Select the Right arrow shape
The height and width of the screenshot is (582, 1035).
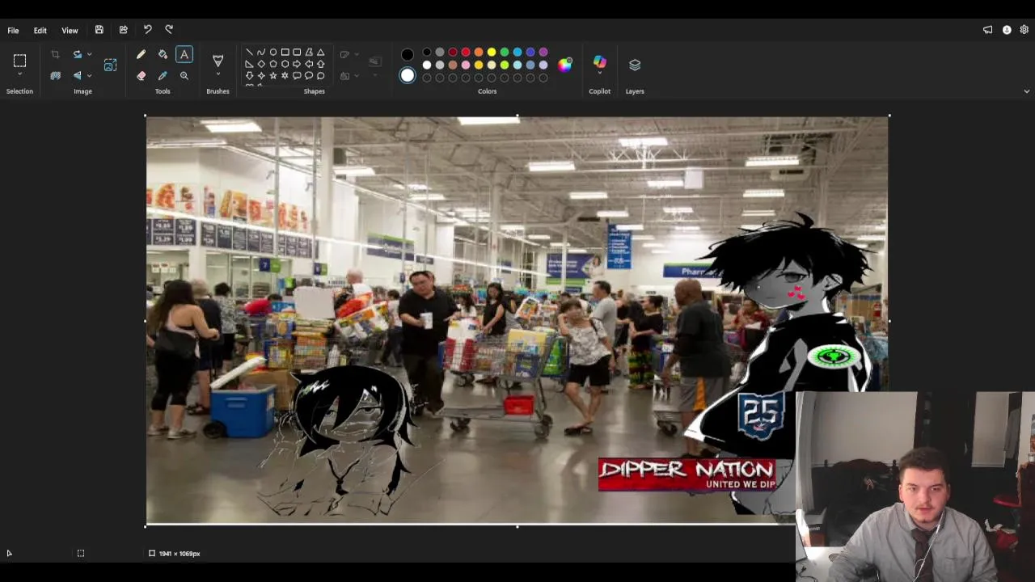297,64
